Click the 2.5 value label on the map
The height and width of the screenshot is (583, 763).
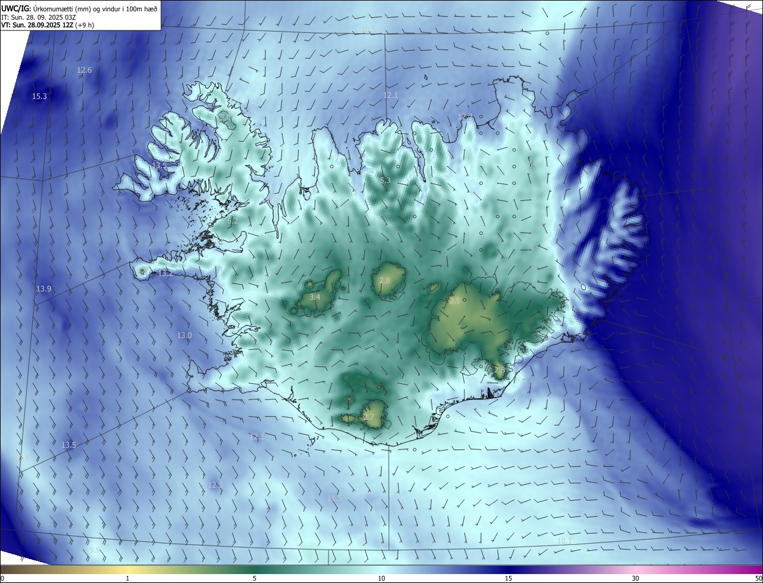(455, 301)
